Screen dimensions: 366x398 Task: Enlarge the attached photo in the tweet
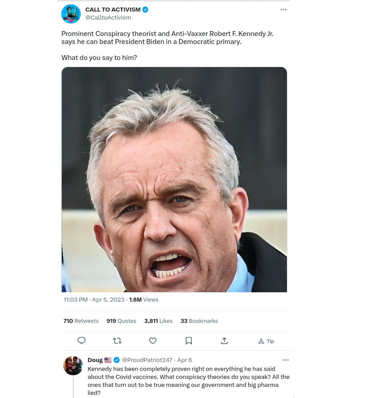(174, 179)
